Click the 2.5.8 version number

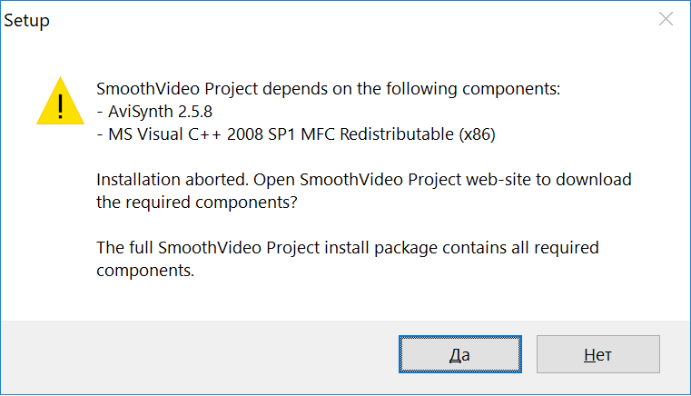(x=197, y=112)
